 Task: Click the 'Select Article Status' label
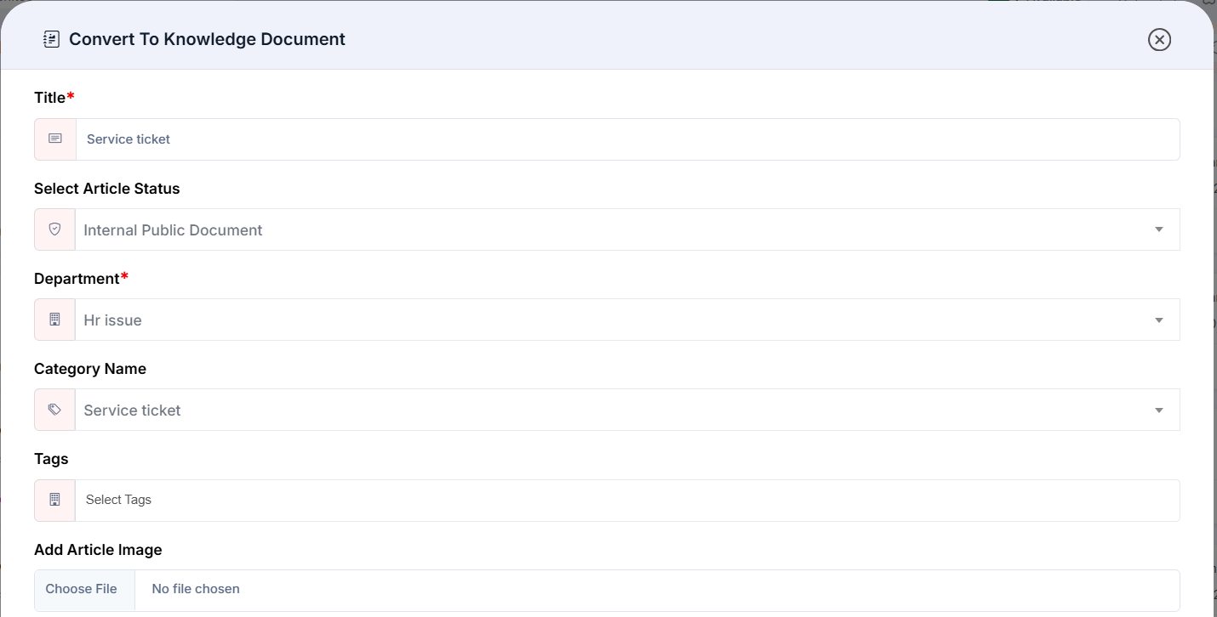107,189
